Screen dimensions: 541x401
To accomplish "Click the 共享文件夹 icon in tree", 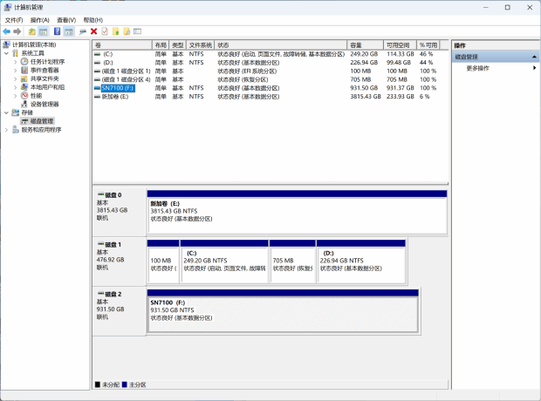I will coord(24,78).
